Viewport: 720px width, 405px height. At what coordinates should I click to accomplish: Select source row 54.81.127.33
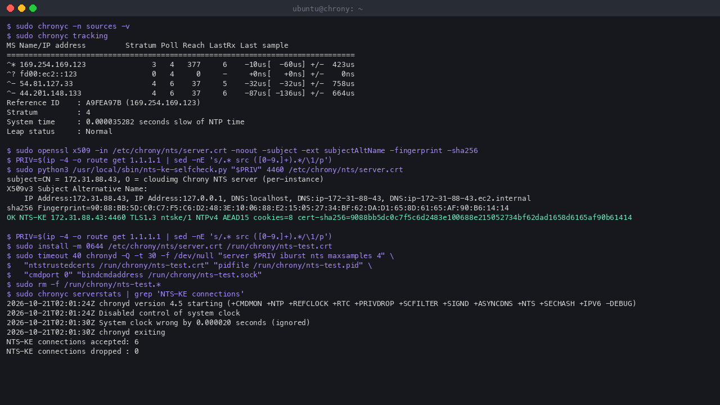click(181, 84)
